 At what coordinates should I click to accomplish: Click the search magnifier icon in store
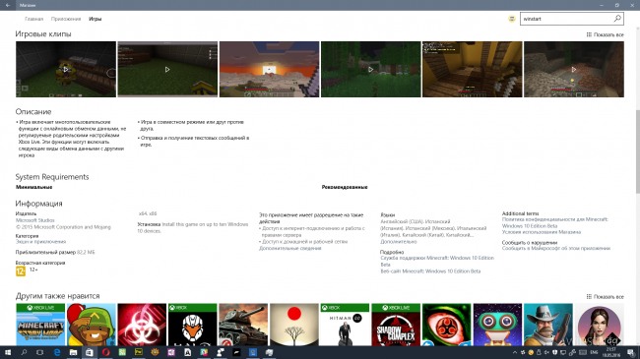pyautogui.click(x=617, y=19)
